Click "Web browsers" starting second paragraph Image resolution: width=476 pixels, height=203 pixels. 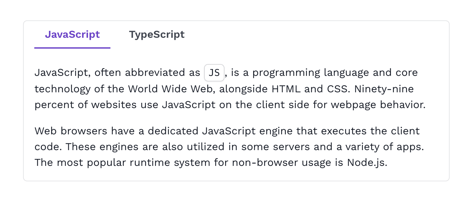pos(71,131)
